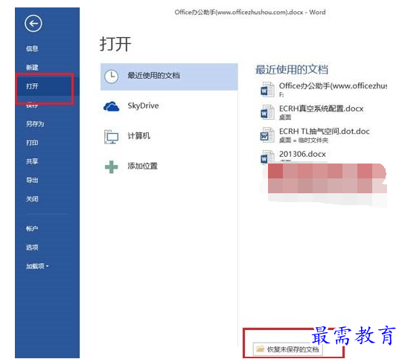Click Word icon beside ECRH TL抽气空间.dot.doc
Viewport: 402px width, 359px height.
[267, 135]
